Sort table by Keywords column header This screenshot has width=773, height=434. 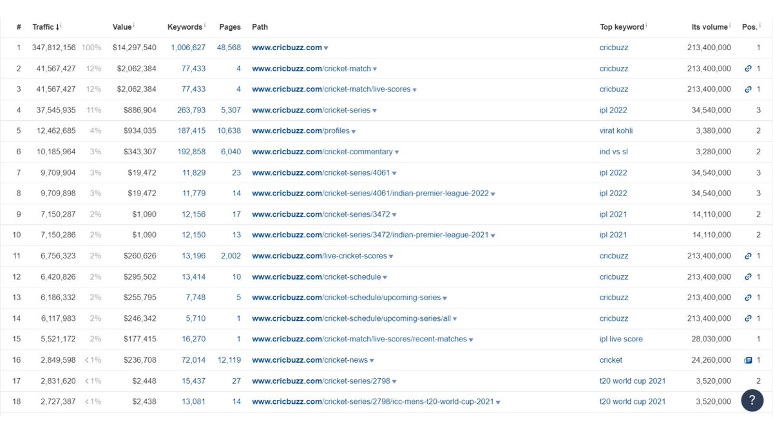tap(185, 27)
